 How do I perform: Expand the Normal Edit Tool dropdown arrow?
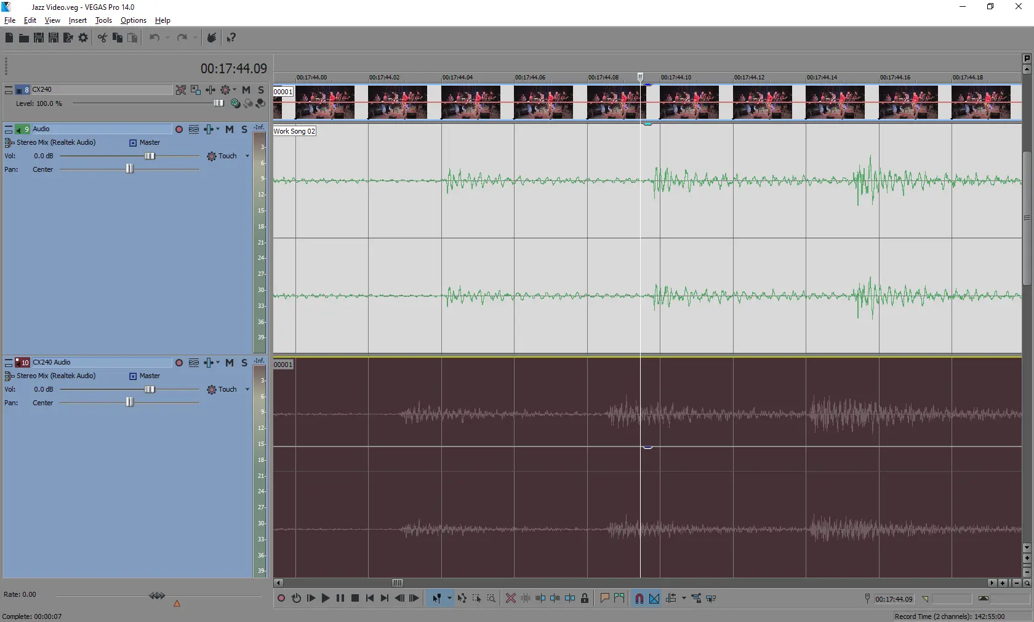point(449,598)
